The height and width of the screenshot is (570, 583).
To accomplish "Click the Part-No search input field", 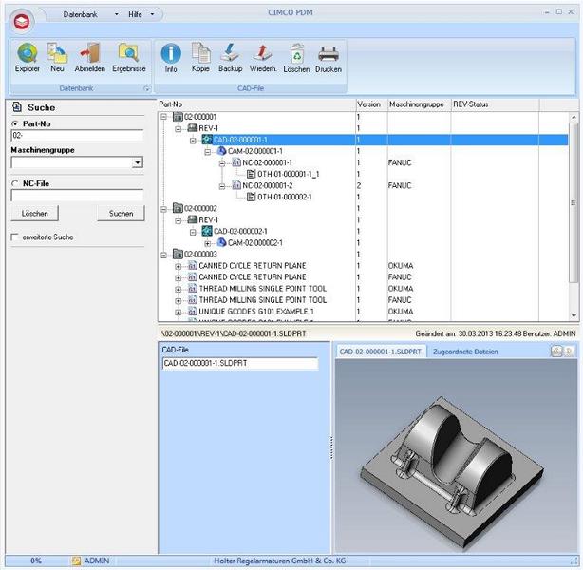I will pos(77,136).
